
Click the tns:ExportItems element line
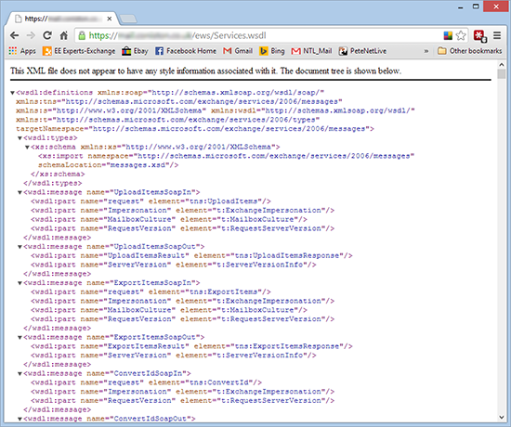click(x=151, y=291)
